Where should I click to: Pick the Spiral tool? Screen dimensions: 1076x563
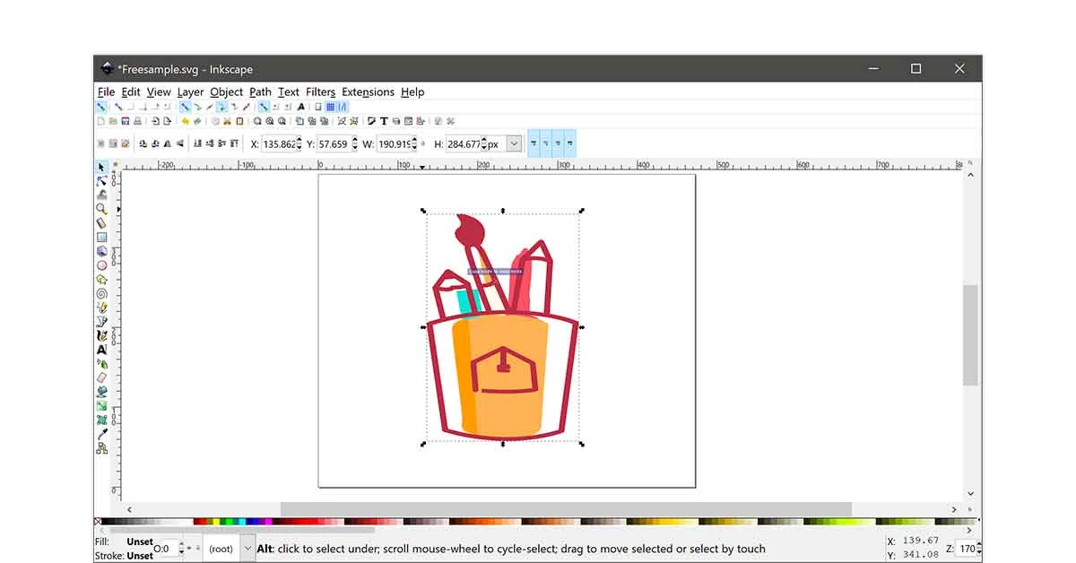click(x=101, y=292)
